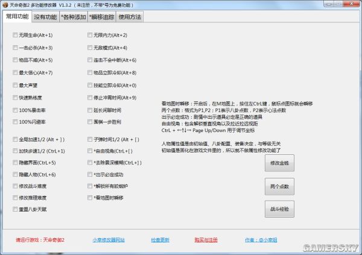Open the *各种添加 tab
This screenshot has height=255, width=362.
pos(74,17)
